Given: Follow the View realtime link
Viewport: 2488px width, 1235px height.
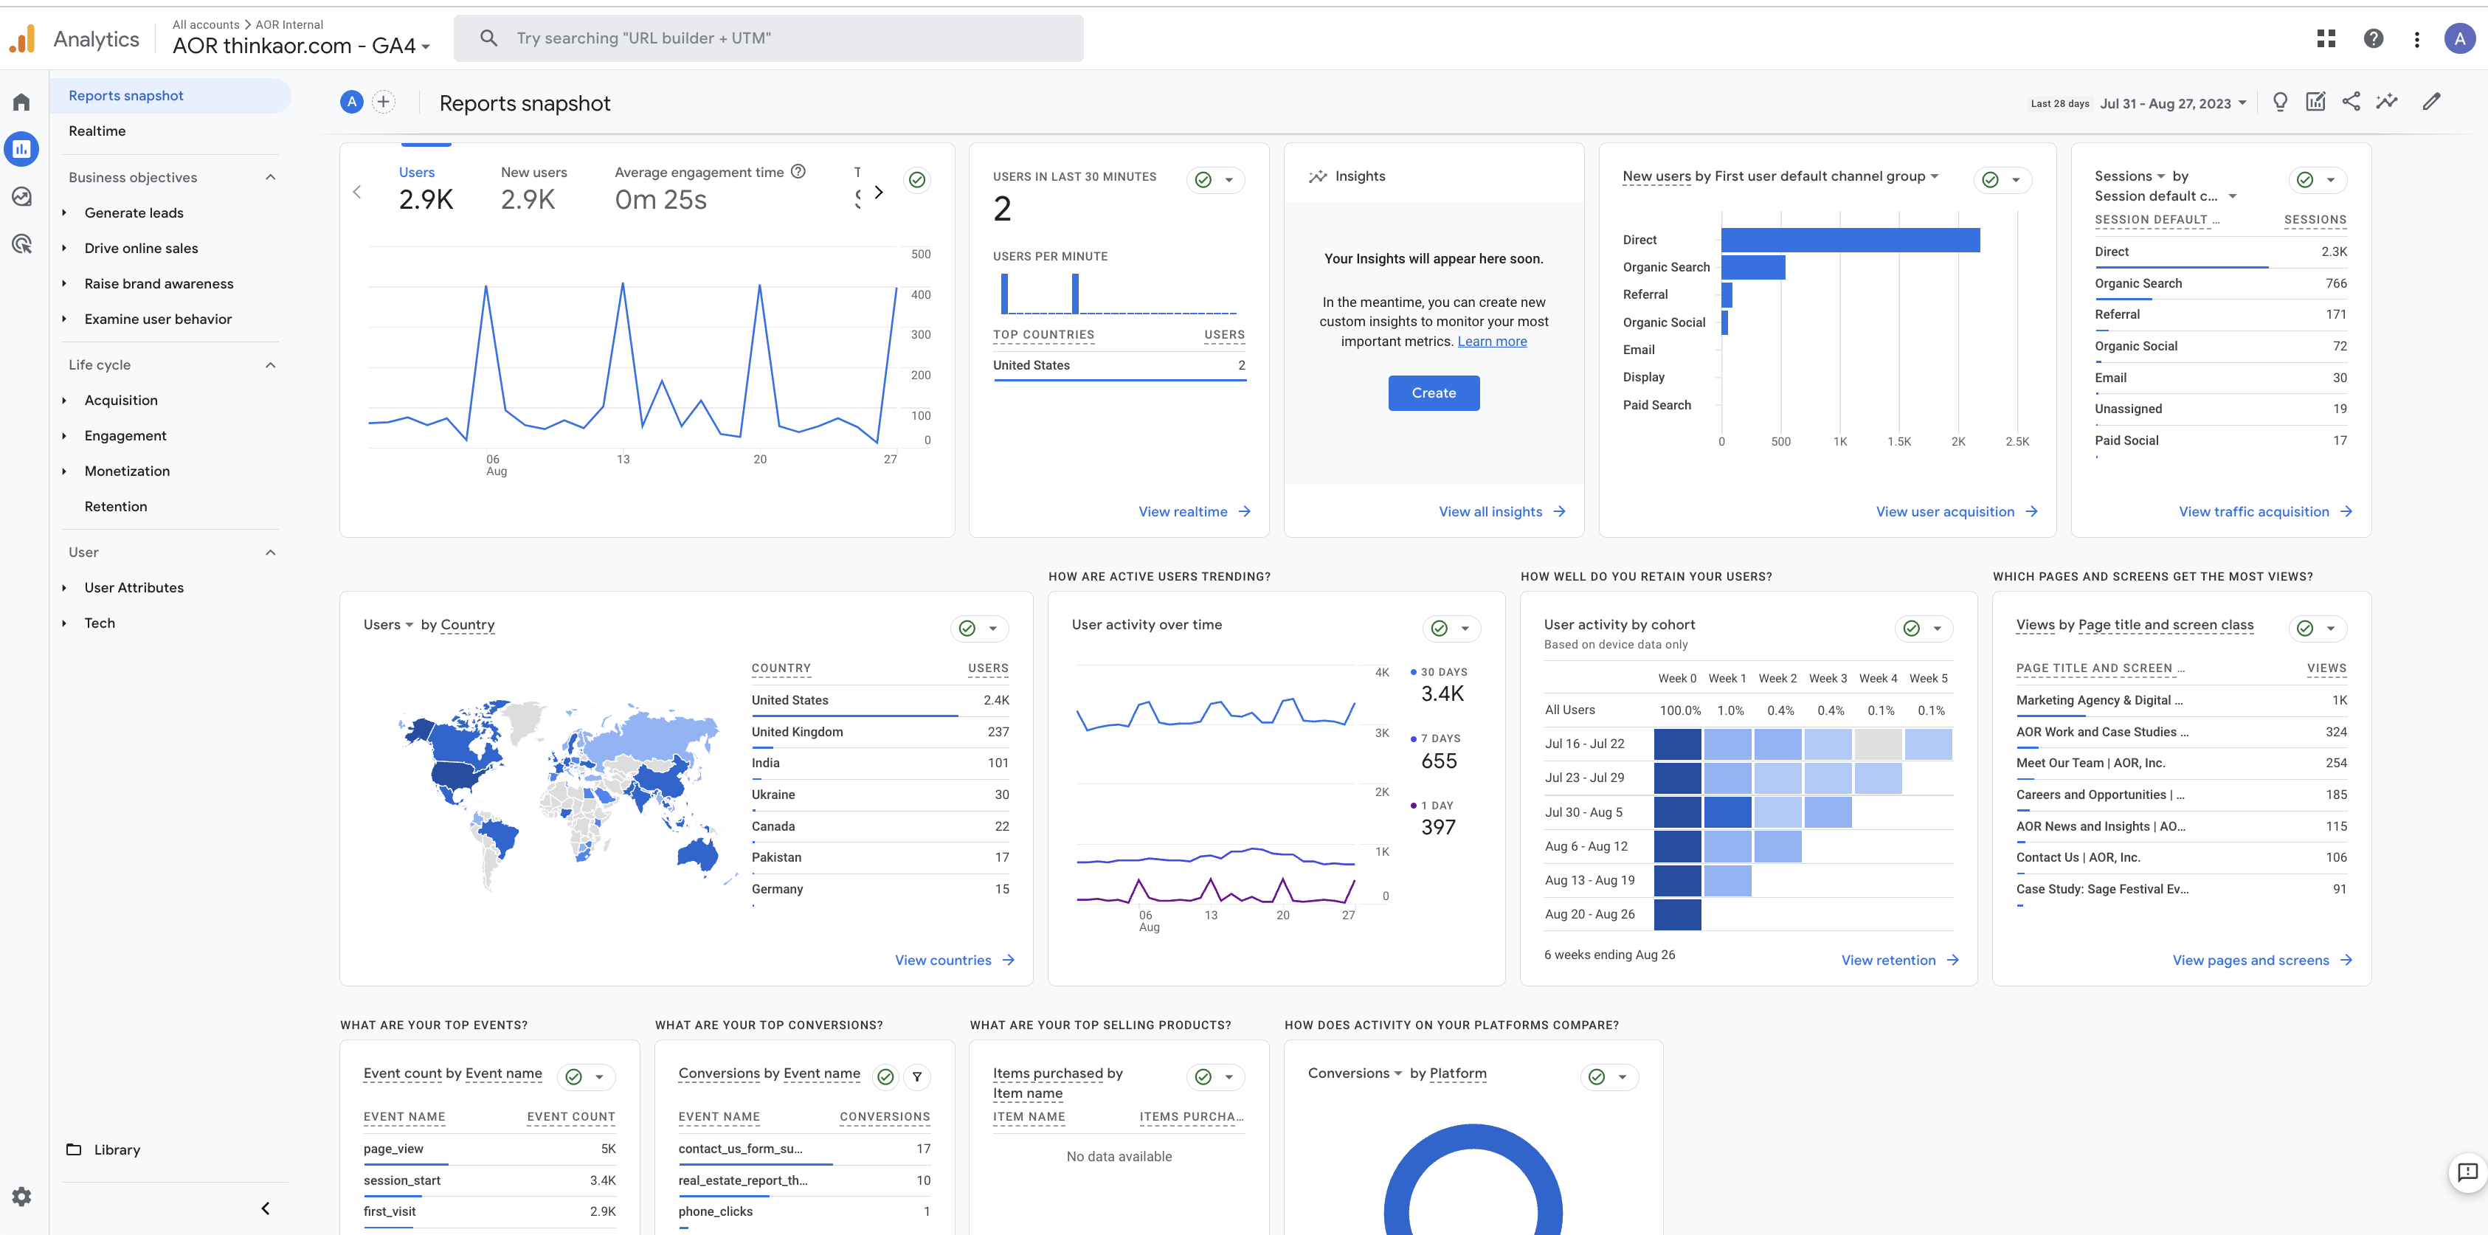Looking at the screenshot, I should click(1194, 512).
